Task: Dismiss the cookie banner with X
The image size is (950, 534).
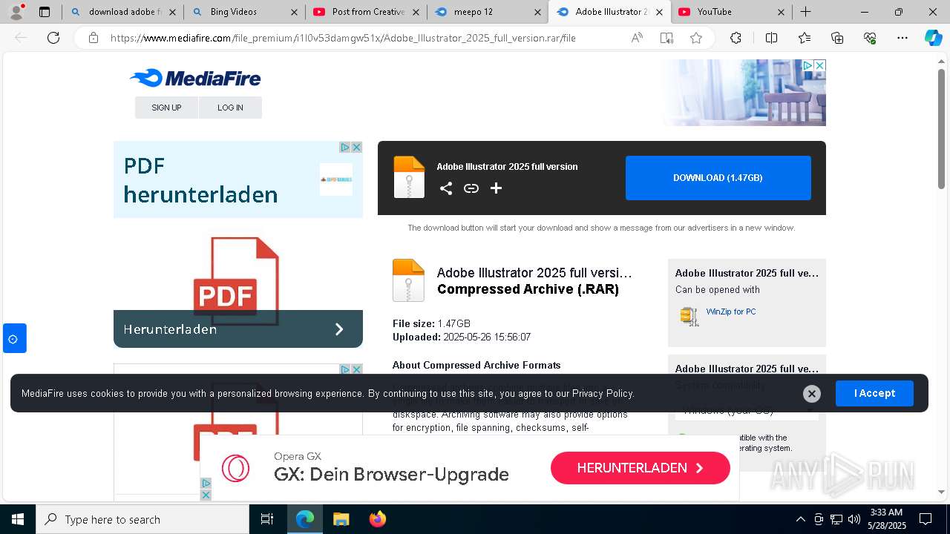Action: [812, 393]
